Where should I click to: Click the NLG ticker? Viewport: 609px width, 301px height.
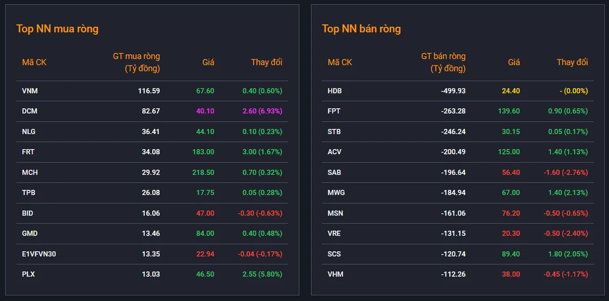pyautogui.click(x=29, y=131)
